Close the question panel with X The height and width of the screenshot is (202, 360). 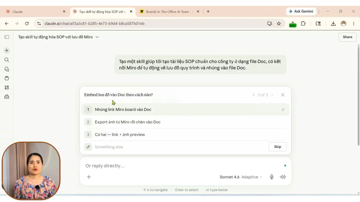coord(283,95)
